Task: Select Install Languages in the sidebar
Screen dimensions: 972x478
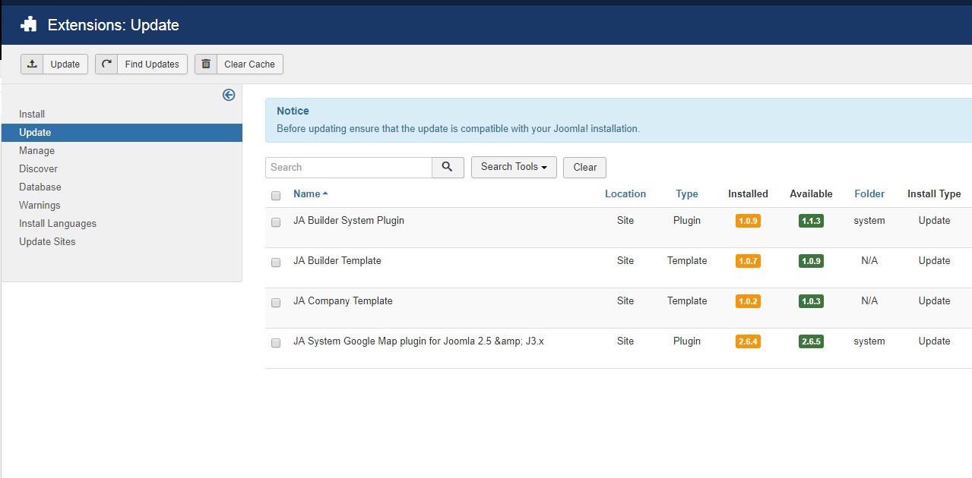Action: tap(57, 223)
